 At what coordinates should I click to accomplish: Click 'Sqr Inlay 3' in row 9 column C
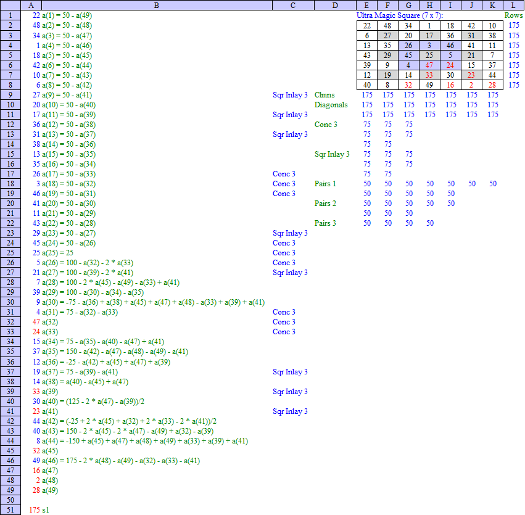290,95
